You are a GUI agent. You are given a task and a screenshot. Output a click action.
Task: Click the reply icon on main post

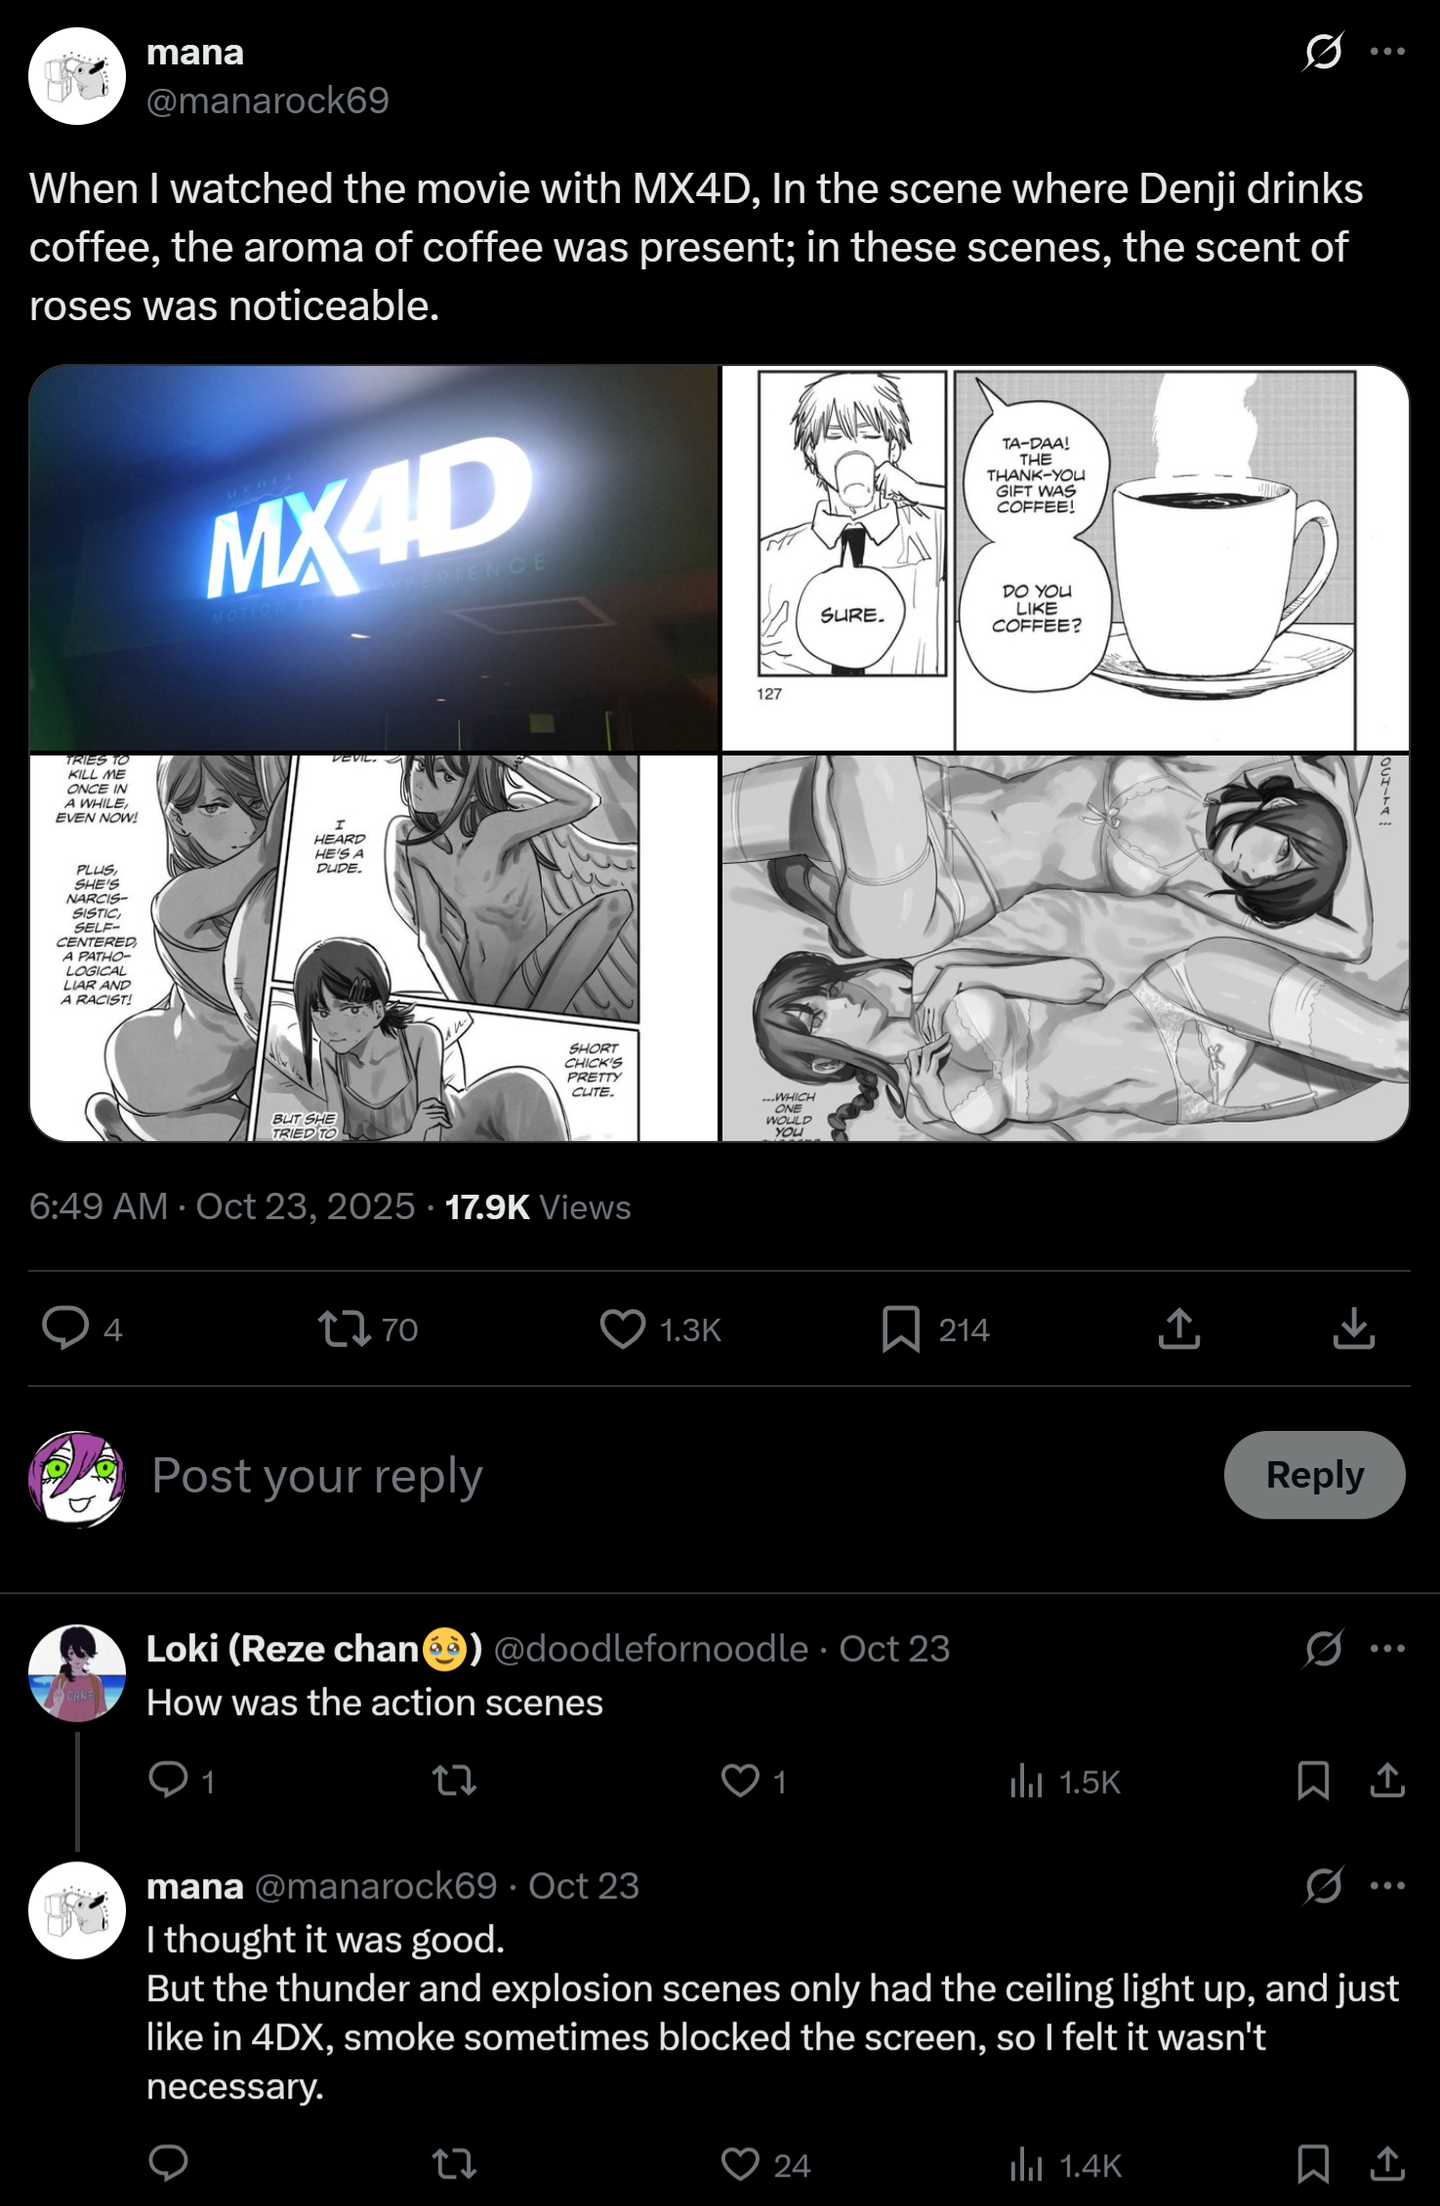(65, 1328)
